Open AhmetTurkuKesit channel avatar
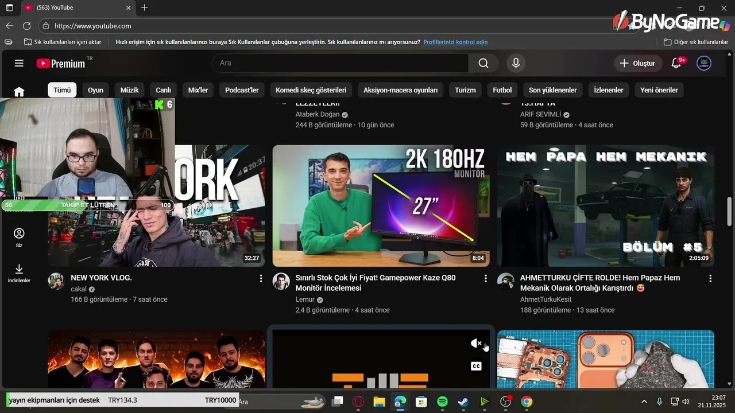This screenshot has width=735, height=413. (x=505, y=281)
